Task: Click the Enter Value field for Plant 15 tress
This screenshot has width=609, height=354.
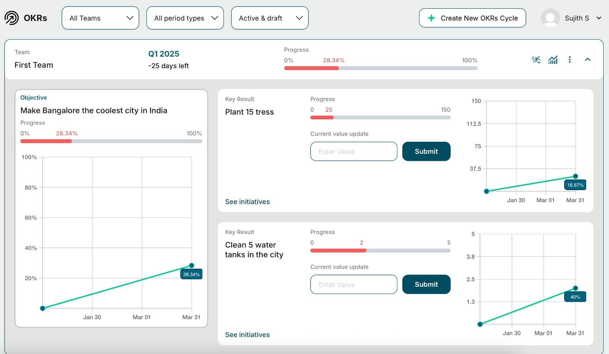Action: click(x=353, y=151)
